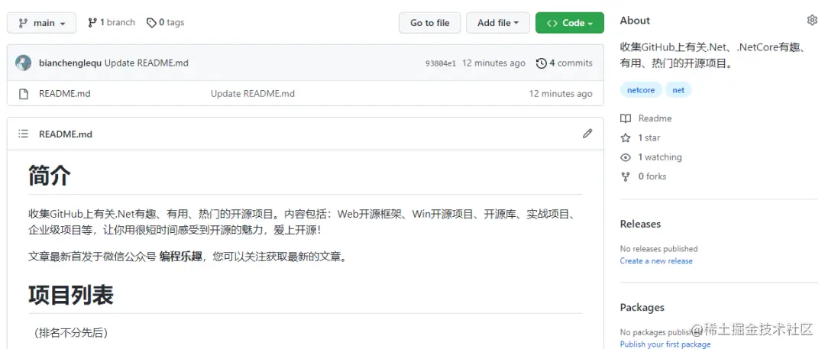Open the README table of contents icon
825x349 pixels.
pos(23,134)
